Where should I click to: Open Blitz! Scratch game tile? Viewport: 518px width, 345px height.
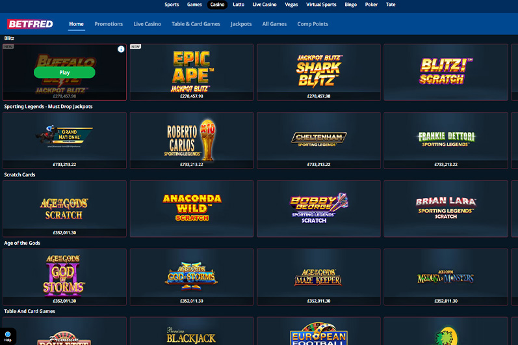446,72
